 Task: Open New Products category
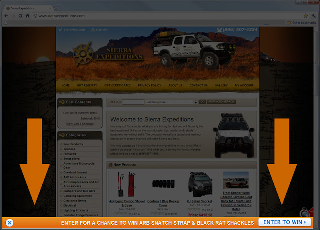pyautogui.click(x=73, y=144)
